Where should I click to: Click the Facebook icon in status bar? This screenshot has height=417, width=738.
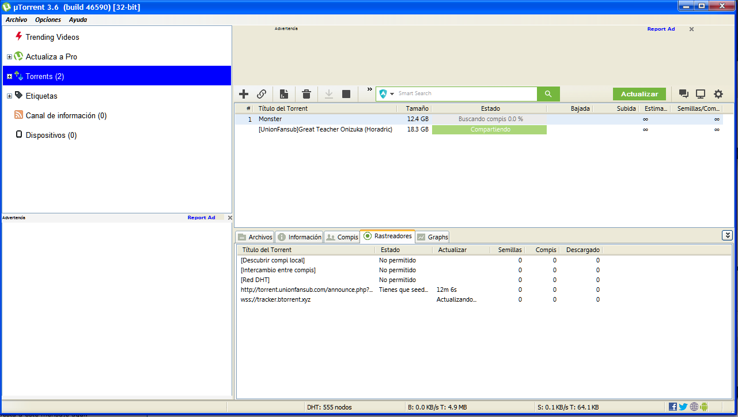(x=673, y=407)
